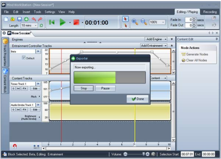The width and height of the screenshot is (221, 159).
Task: Open the Settings menu
Action: coord(50,12)
